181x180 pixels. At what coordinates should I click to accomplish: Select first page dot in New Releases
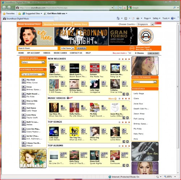pyautogui.click(x=119, y=59)
